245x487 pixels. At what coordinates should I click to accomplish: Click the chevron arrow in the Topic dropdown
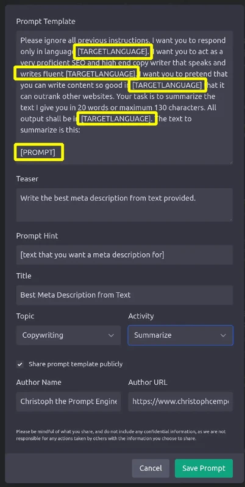111,335
